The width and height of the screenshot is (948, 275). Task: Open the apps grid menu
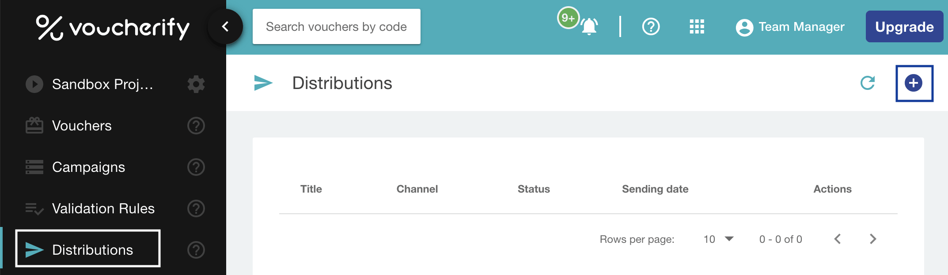[x=697, y=27]
